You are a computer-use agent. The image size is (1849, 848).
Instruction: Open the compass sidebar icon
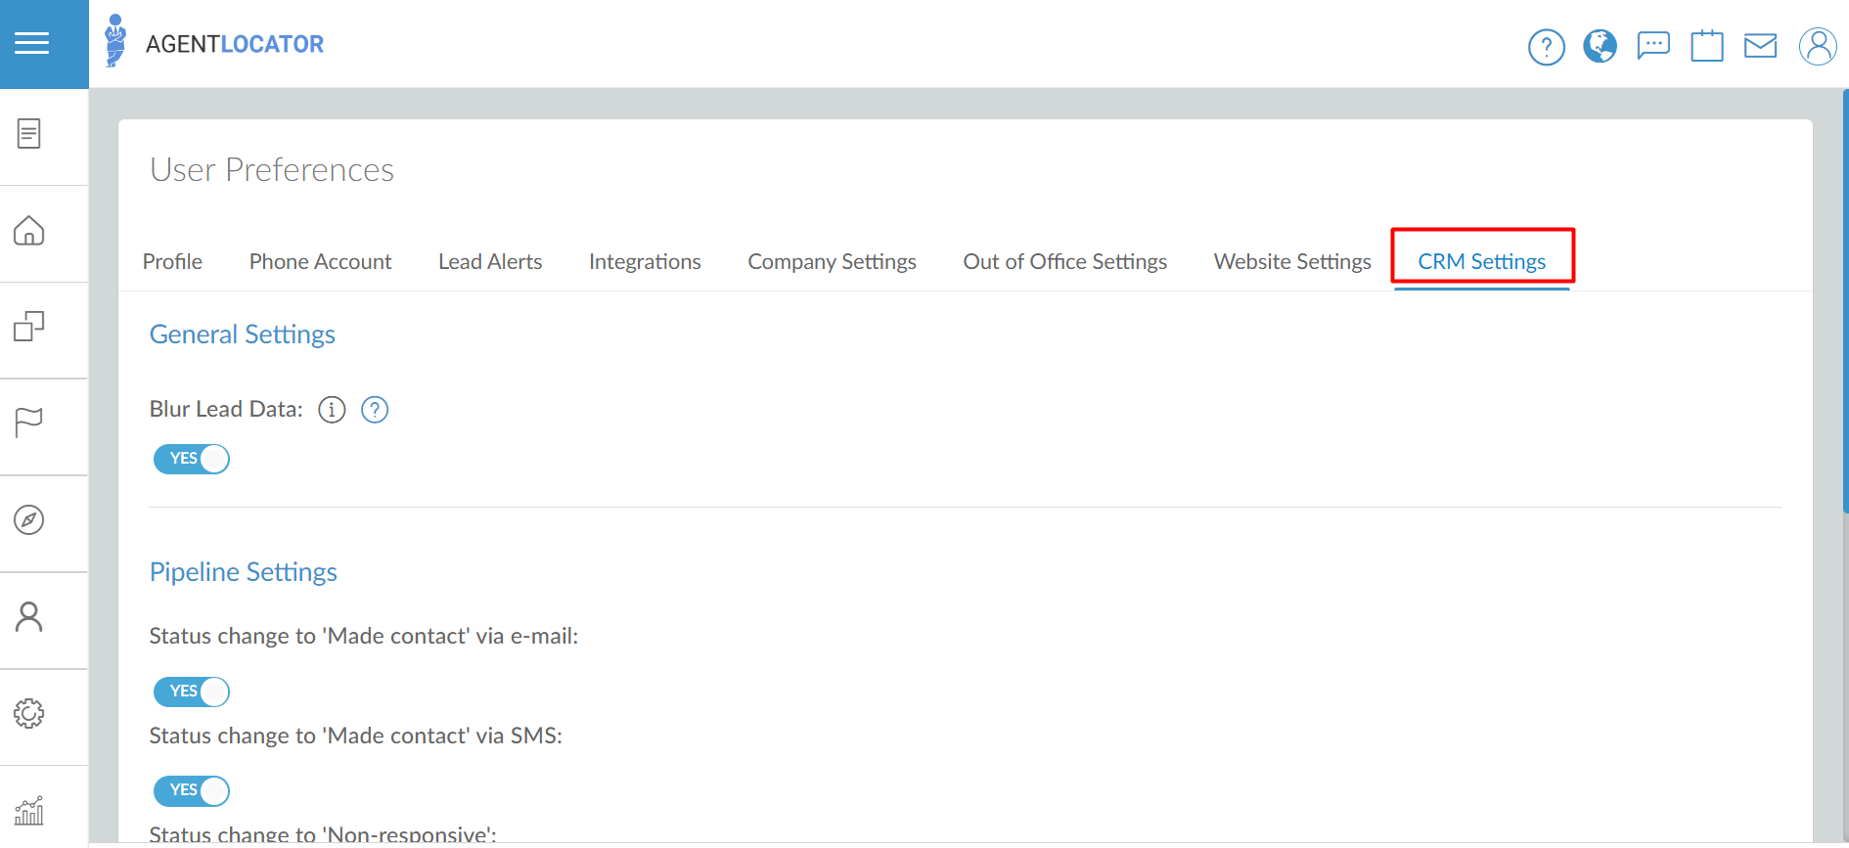coord(29,519)
